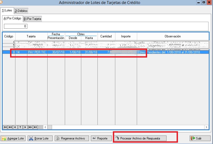The width and height of the screenshot is (213, 144).
Task: Go to next record arrow
Action: [25, 127]
